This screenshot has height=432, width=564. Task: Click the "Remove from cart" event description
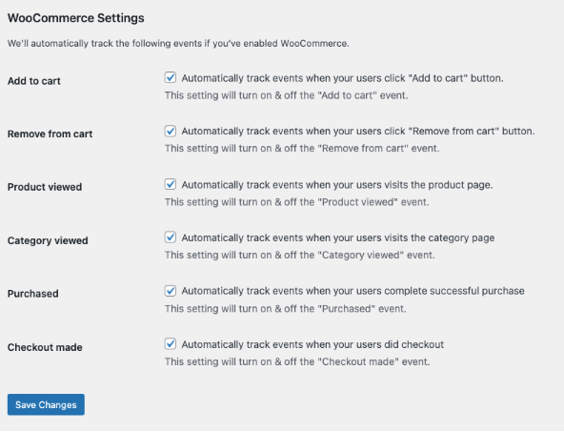tap(302, 149)
